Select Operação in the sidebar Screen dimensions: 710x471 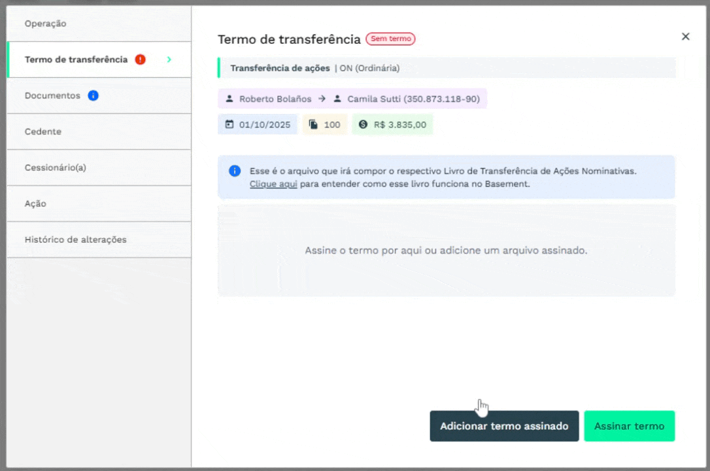click(45, 24)
